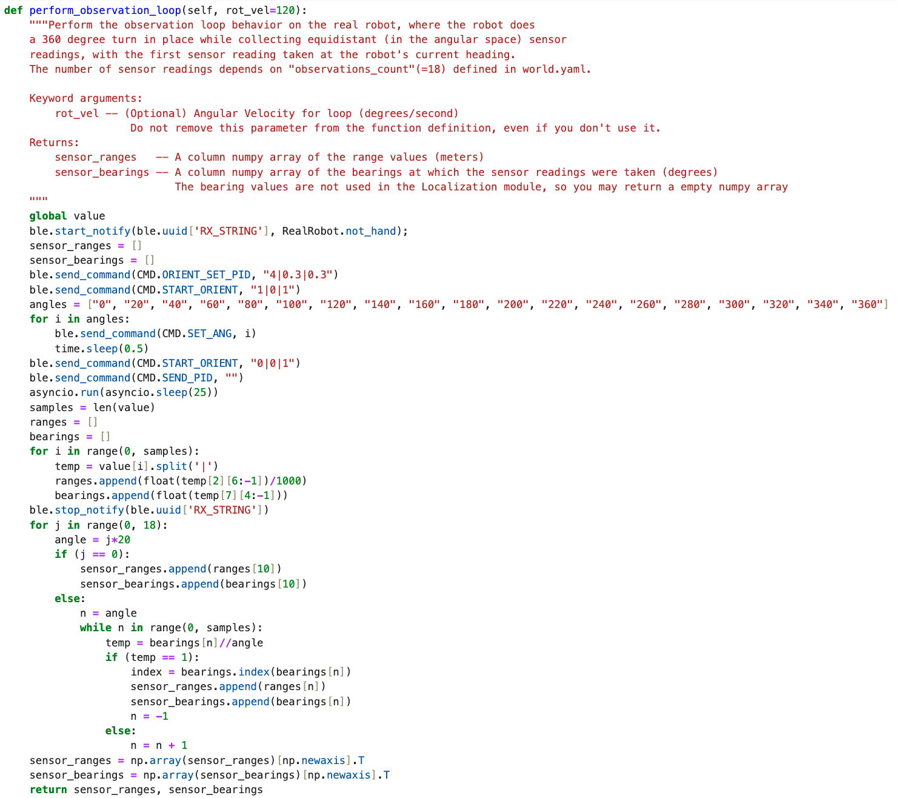Click the 'angle = j*20' line

pos(93,540)
